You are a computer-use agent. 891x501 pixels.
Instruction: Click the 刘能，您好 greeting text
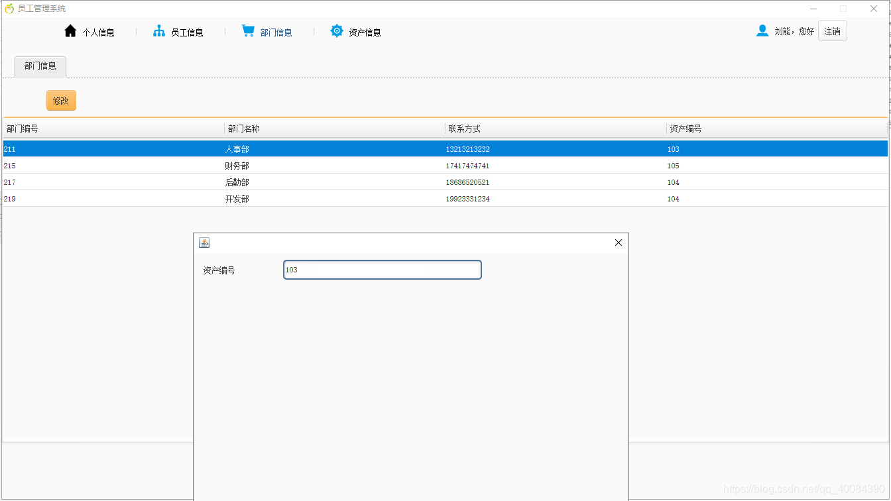pyautogui.click(x=794, y=31)
